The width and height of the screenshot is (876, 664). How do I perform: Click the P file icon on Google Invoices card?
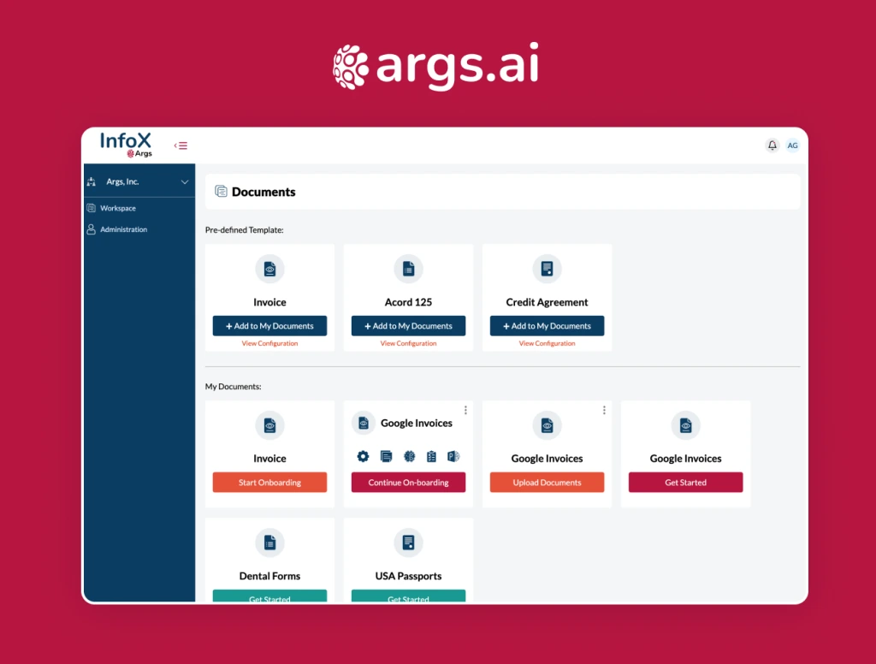pos(453,456)
